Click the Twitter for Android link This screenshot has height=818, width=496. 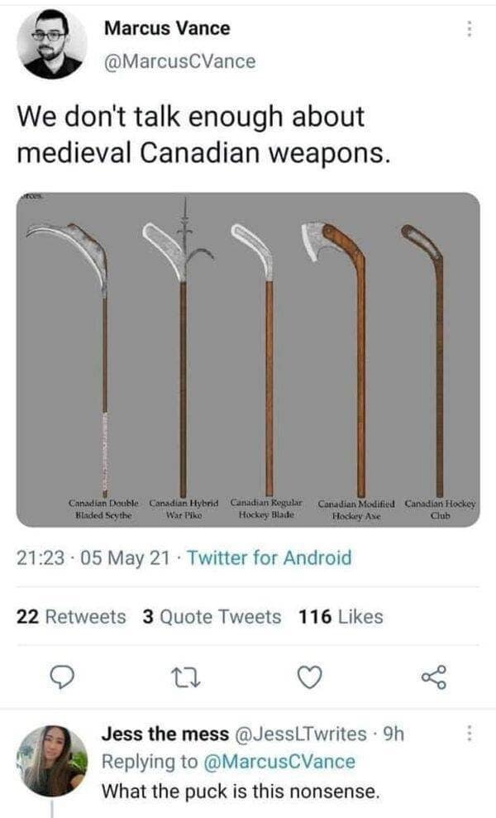269,558
